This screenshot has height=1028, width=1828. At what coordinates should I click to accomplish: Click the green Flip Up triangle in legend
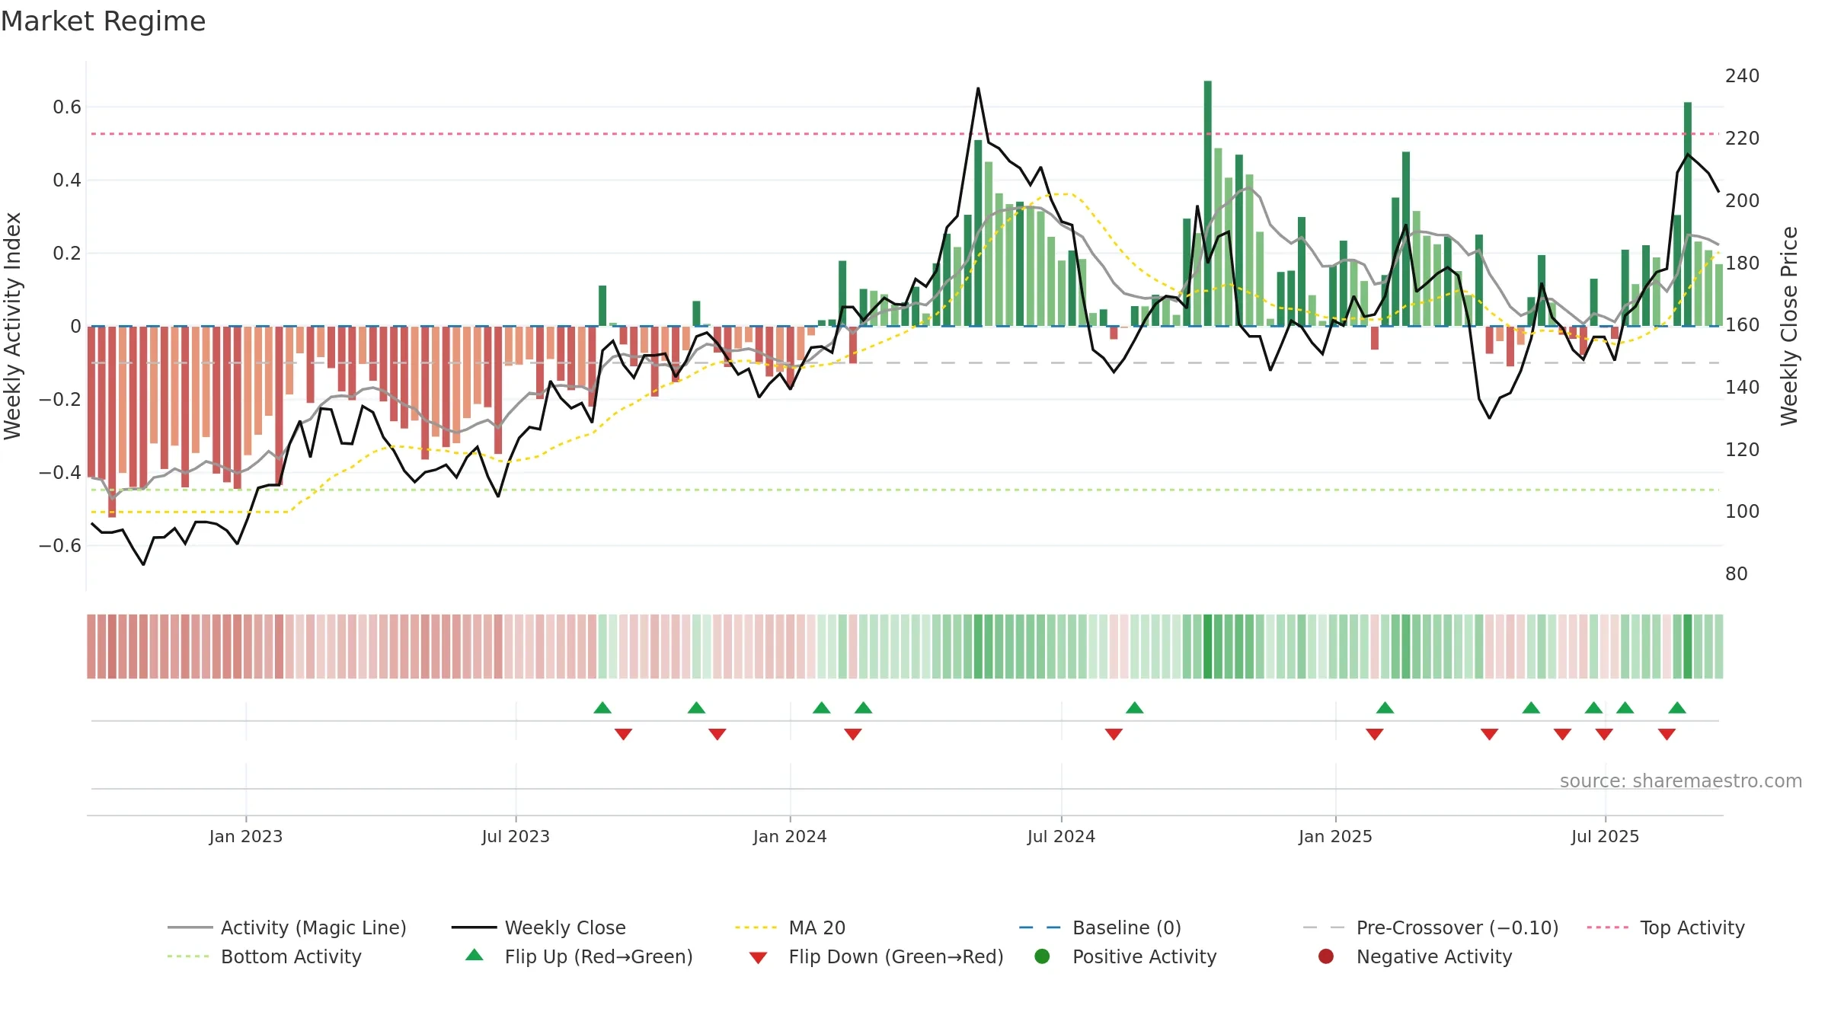[x=475, y=955]
